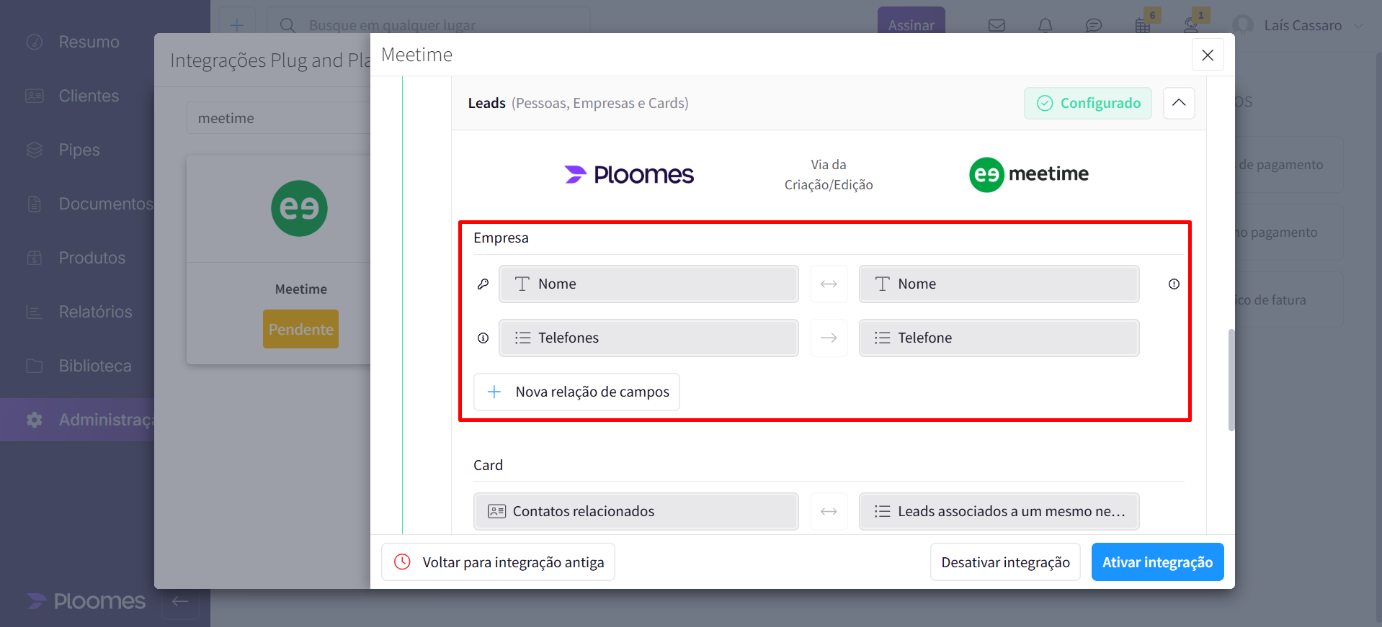Screen dimensions: 1382x627
Task: Open the notifications bell icon
Action: pos(1045,26)
